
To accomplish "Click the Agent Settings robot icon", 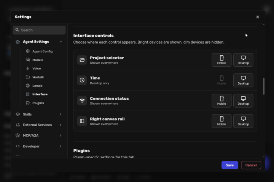I will tap(18, 42).
